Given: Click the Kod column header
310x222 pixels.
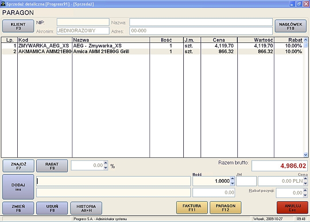Looking at the screenshot, I should (x=45, y=40).
